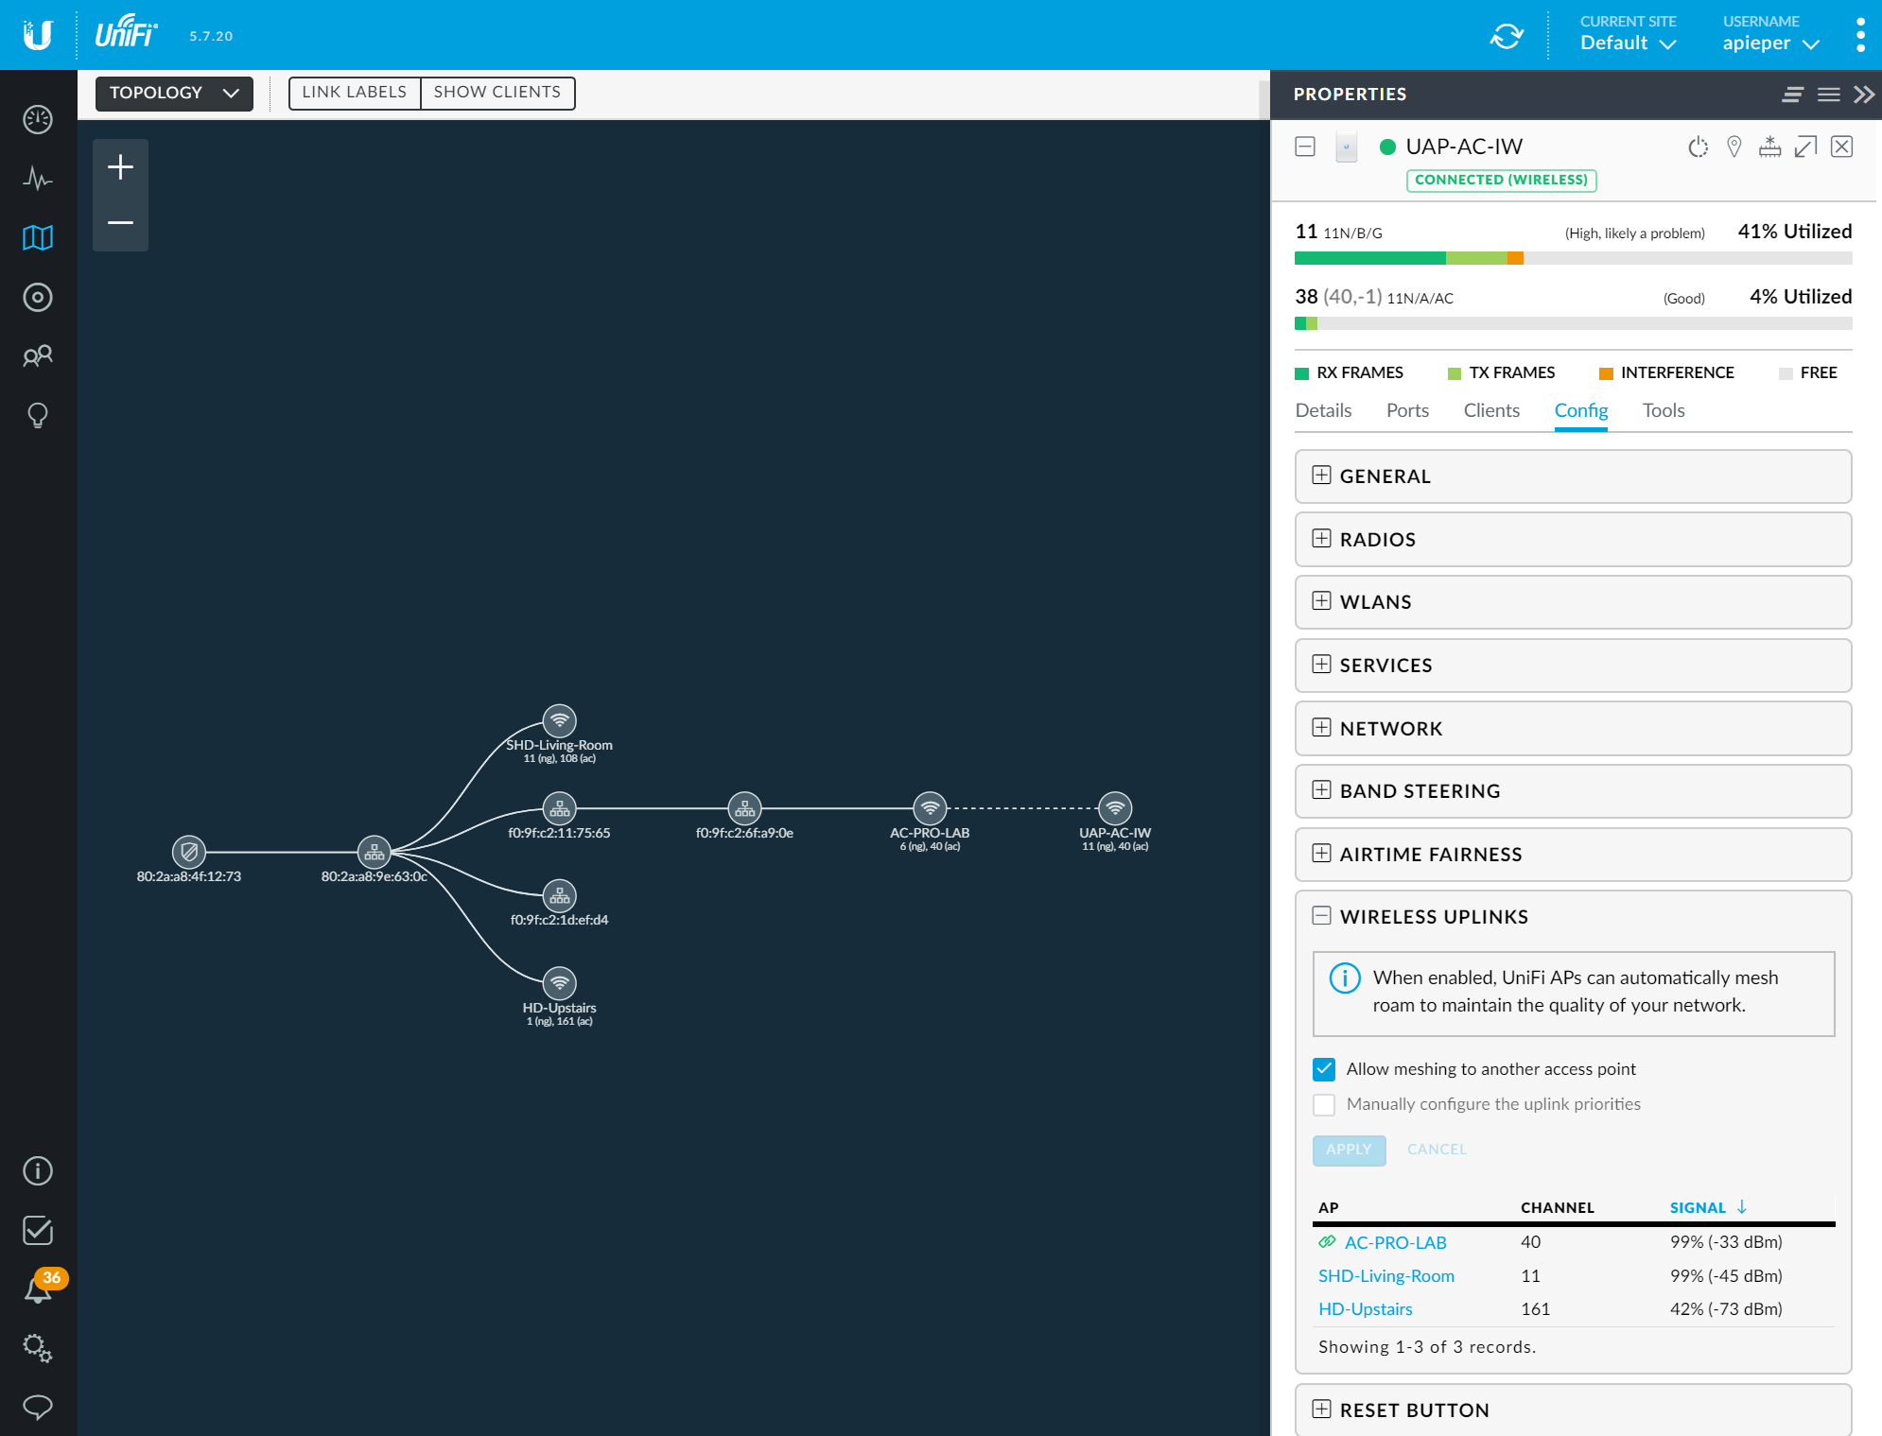Toggle the Link Labels button
The width and height of the screenshot is (1882, 1436).
[x=354, y=93]
